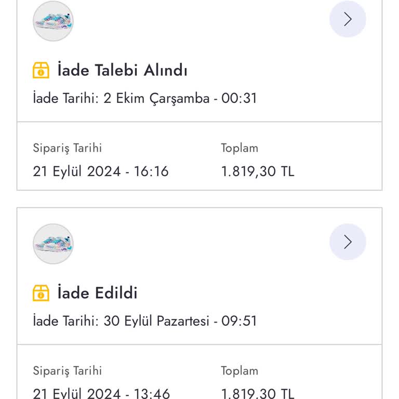The height and width of the screenshot is (399, 399).
Task: Click the 1.819,30 TL total in the bottom order
Action: (258, 393)
